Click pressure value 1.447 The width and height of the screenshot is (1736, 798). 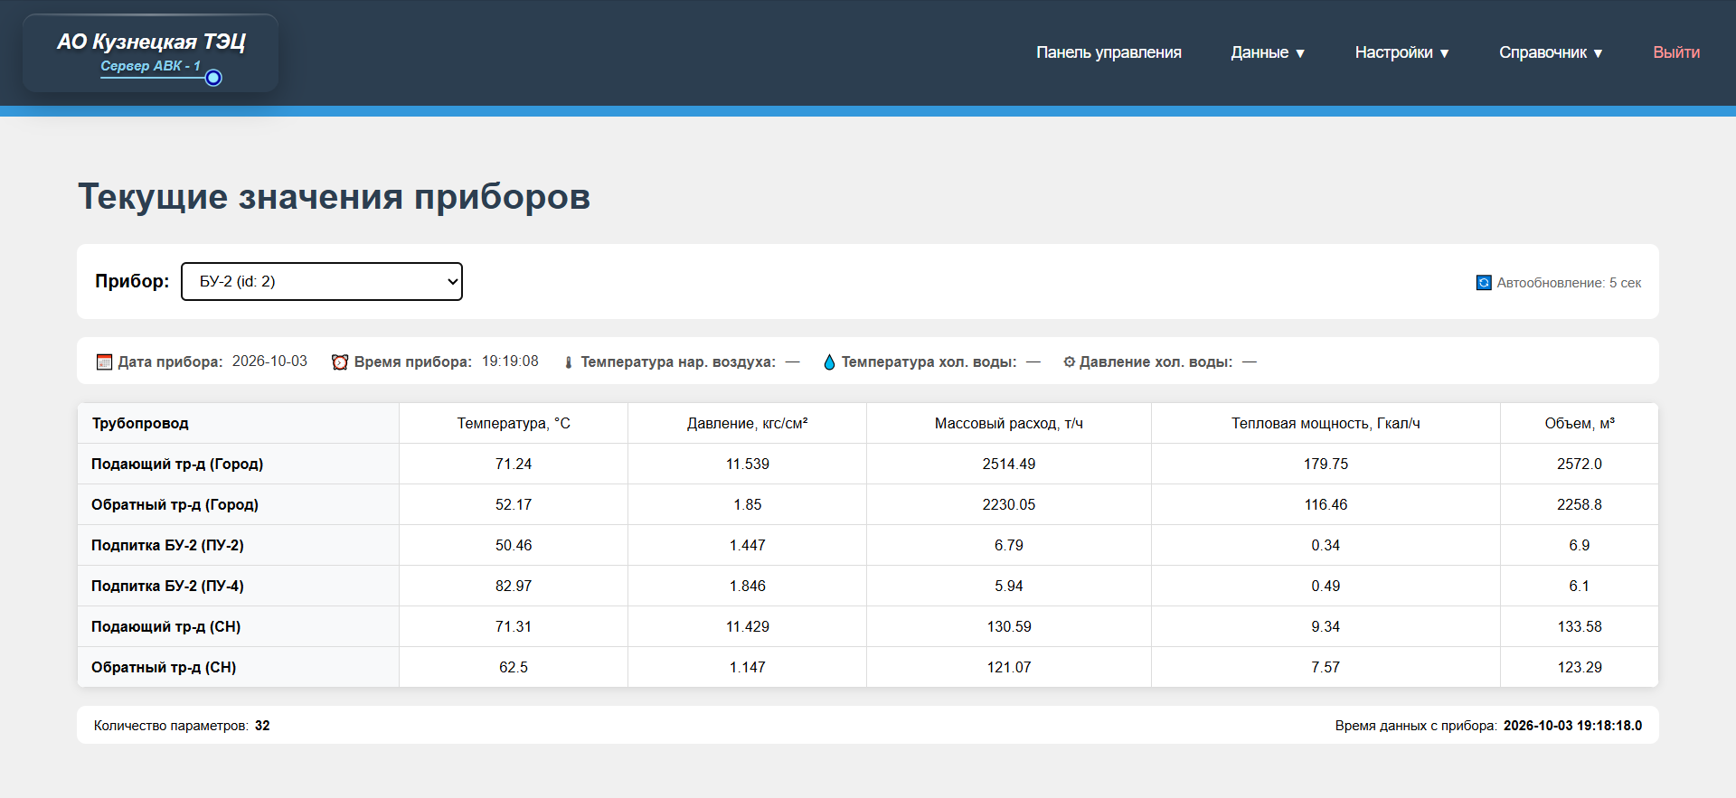[748, 545]
